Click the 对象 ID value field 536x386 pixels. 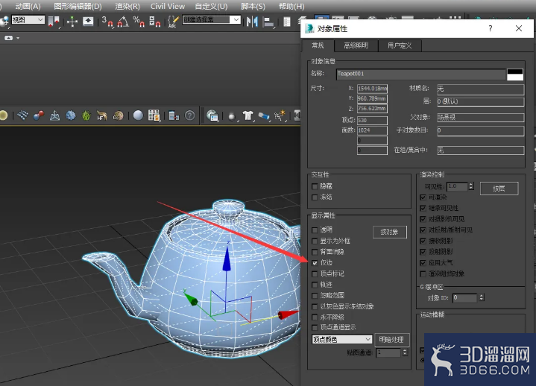(x=464, y=298)
